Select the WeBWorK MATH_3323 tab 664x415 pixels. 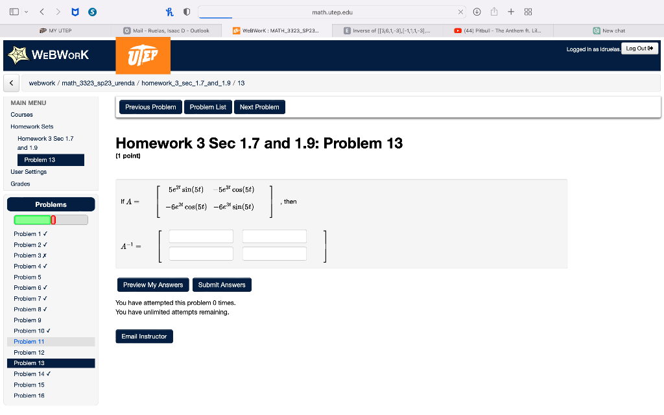(x=276, y=30)
